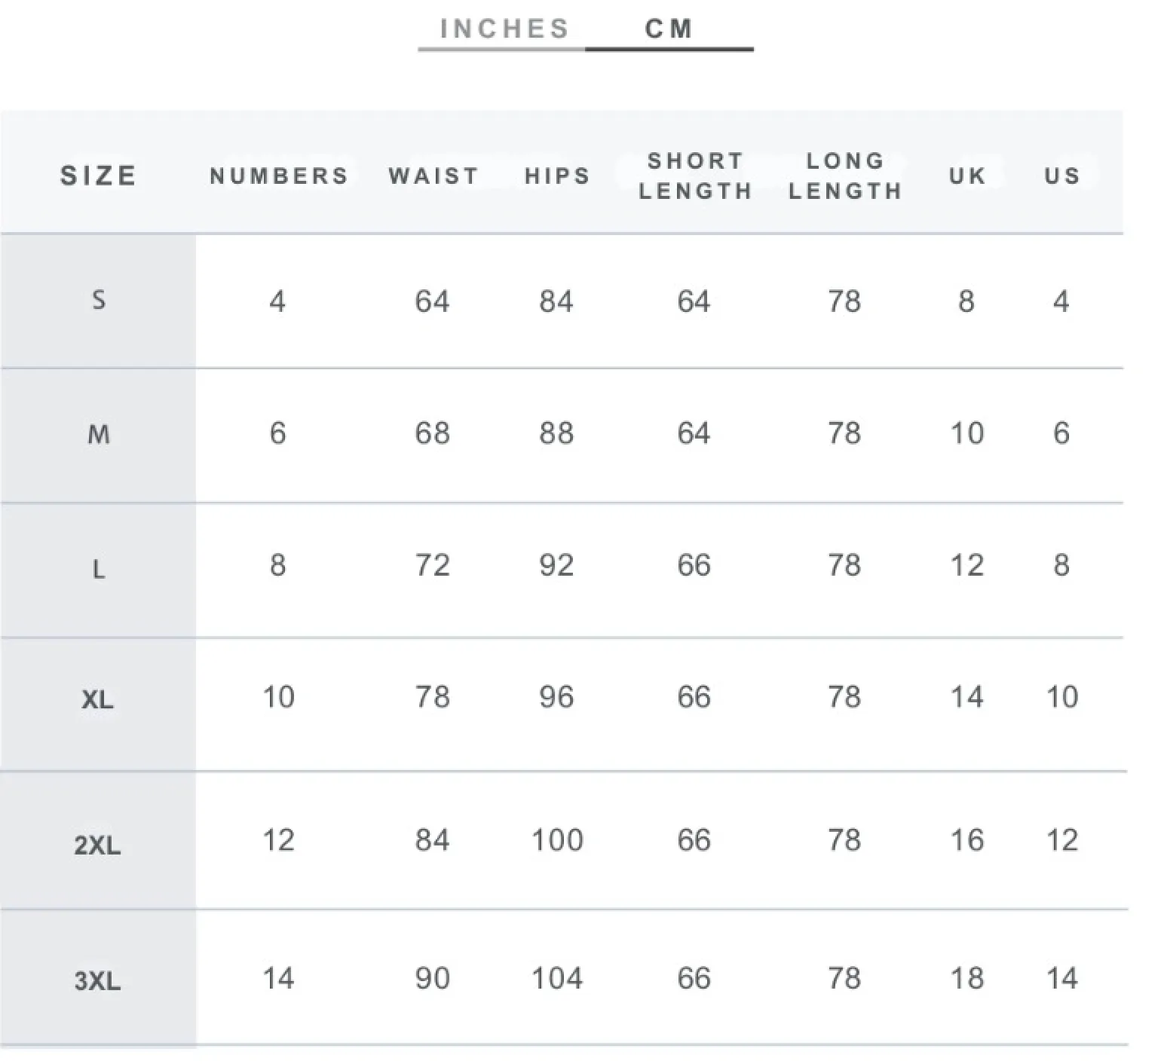
Task: Click the LONG LENGTH column header
Action: [845, 176]
